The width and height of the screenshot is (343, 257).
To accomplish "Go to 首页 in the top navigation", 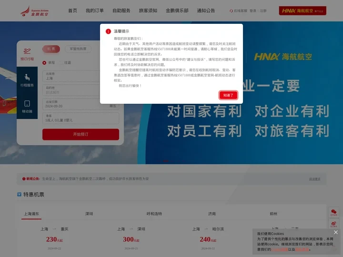I will click(72, 10).
